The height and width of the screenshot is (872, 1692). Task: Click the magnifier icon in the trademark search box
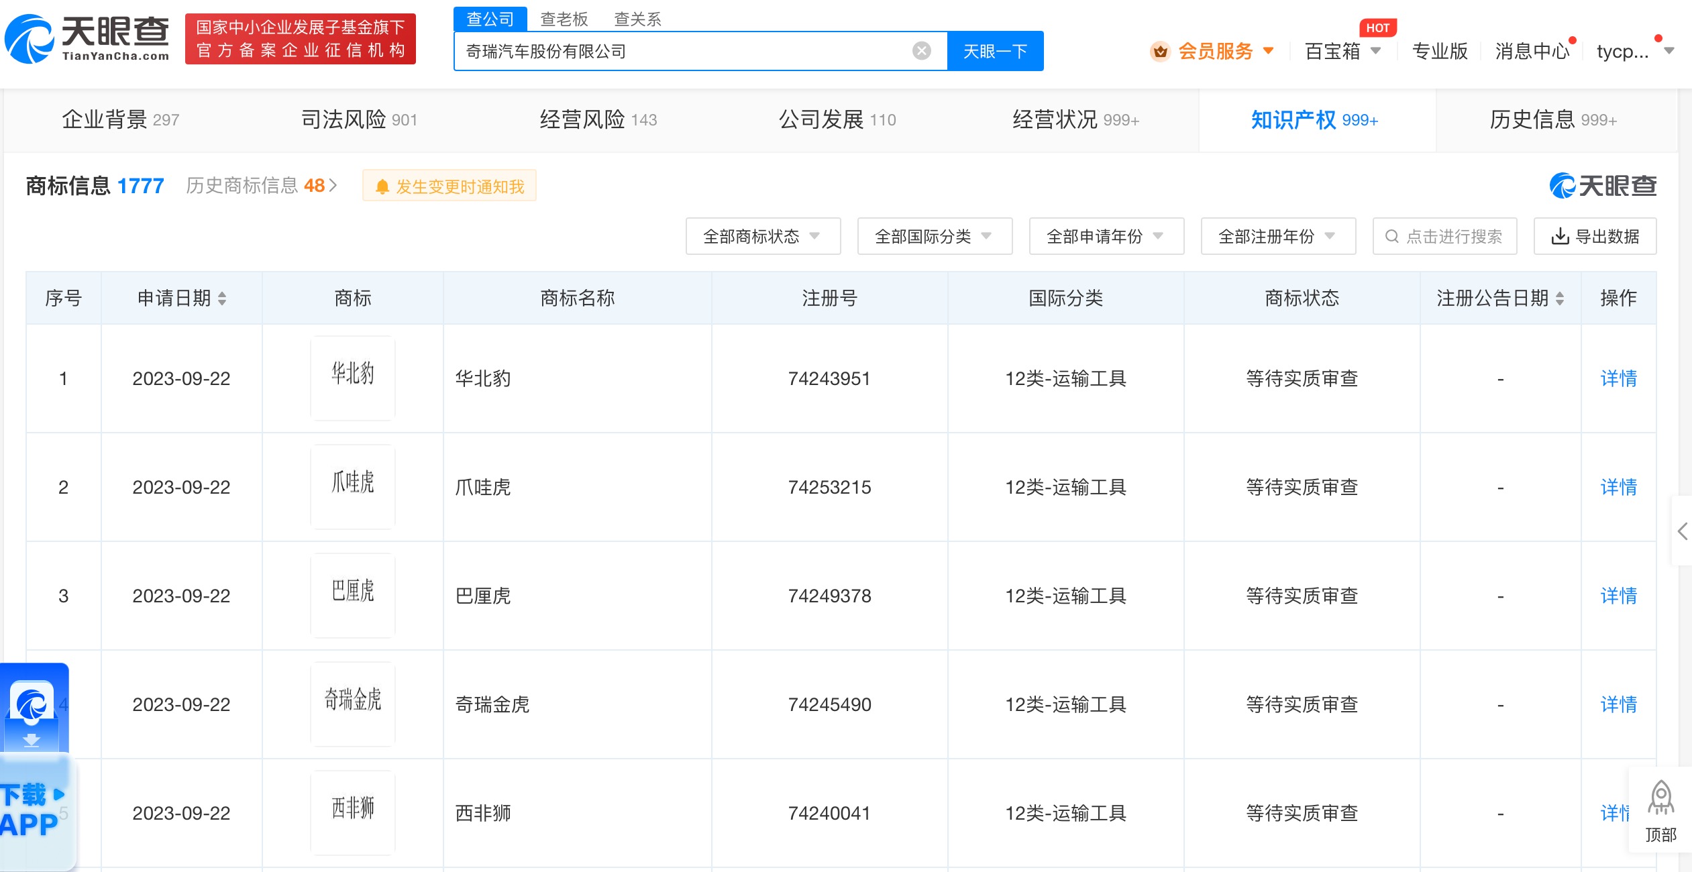(1392, 236)
